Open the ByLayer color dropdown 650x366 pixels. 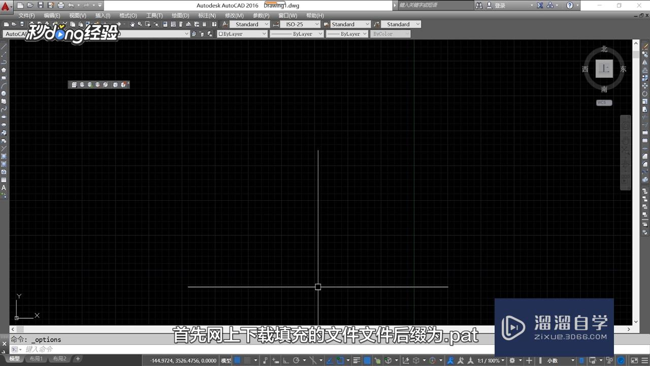pos(242,34)
